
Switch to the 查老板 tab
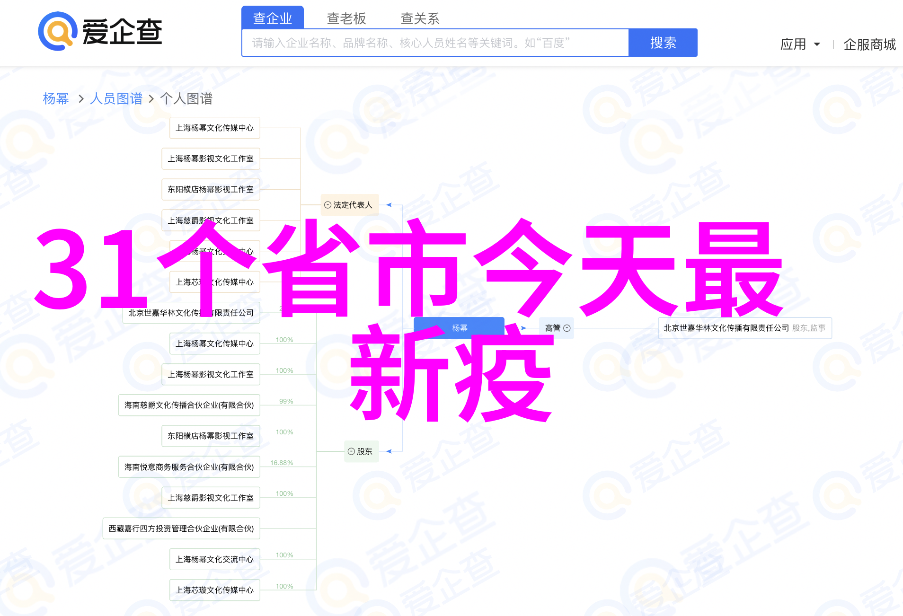pos(346,18)
